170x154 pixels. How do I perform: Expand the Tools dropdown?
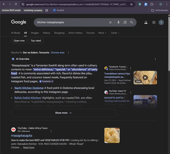[115, 33]
